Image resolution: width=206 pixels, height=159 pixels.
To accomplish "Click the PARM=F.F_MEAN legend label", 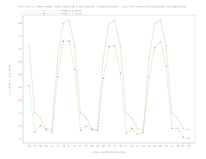I will point(71,14).
